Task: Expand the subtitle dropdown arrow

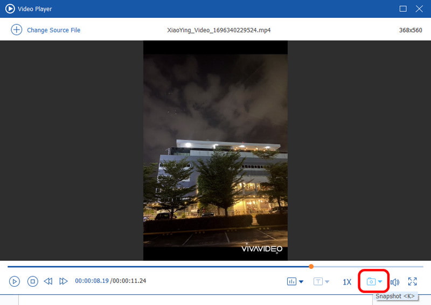Action: click(x=327, y=282)
